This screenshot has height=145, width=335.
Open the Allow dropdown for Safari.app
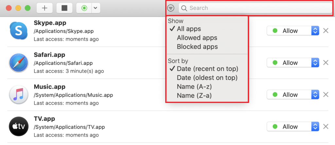(292, 63)
